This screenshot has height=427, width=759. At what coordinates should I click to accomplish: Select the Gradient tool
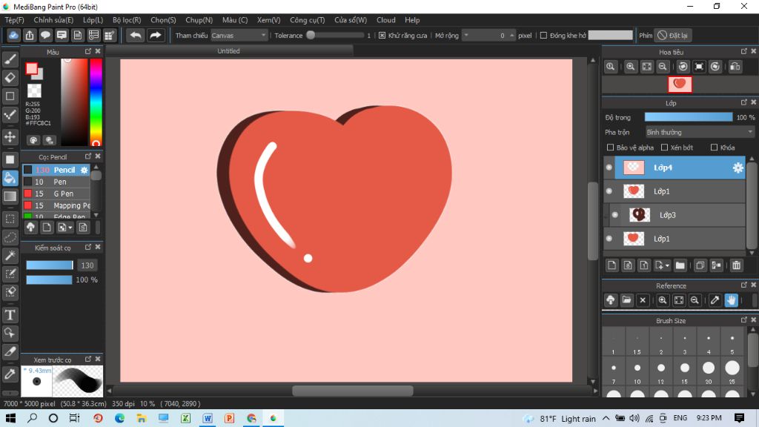click(x=10, y=196)
